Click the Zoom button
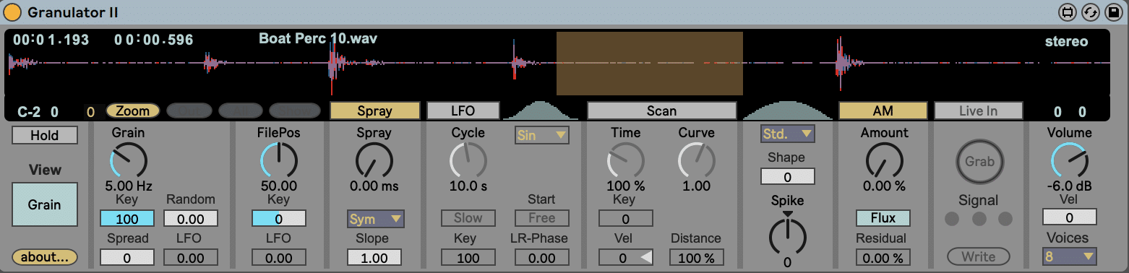Viewport: 1129px width, 273px height. (132, 110)
